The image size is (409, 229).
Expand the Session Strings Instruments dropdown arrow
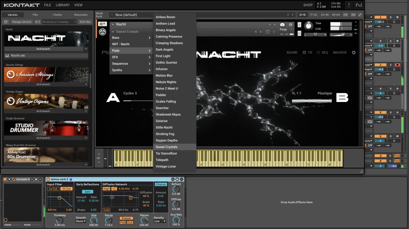click(x=86, y=84)
